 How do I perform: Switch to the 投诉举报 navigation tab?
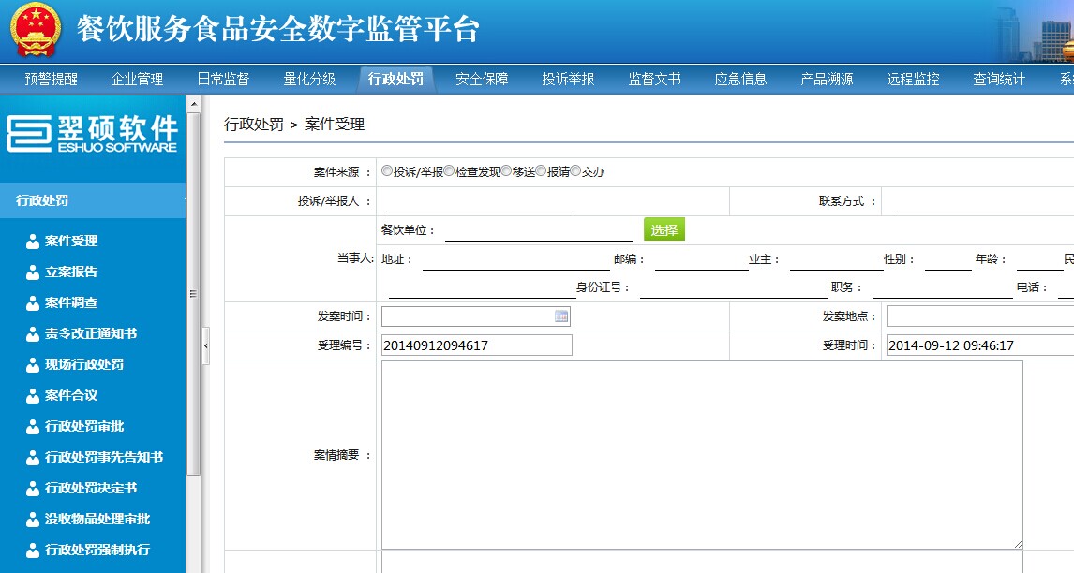pyautogui.click(x=568, y=80)
